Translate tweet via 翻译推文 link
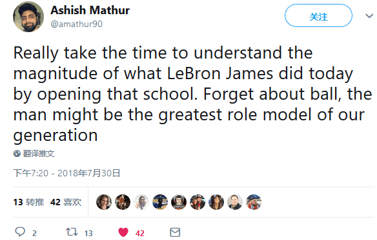377x240 pixels. pyautogui.click(x=39, y=153)
